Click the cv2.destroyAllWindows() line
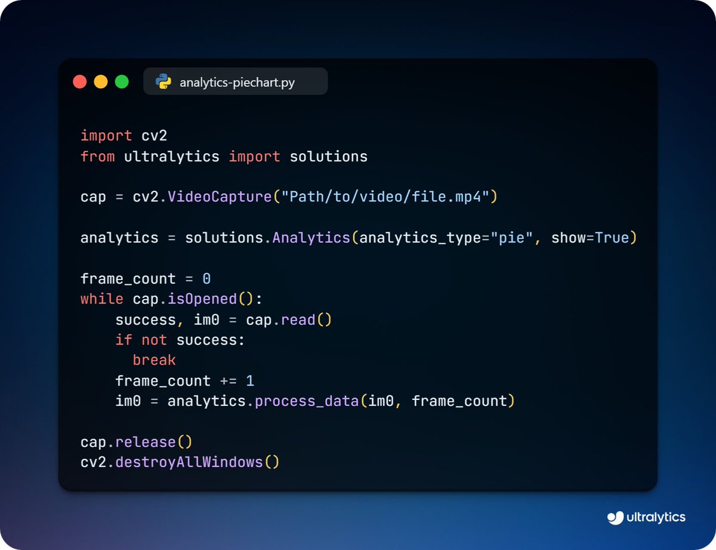The image size is (716, 550). click(x=180, y=462)
